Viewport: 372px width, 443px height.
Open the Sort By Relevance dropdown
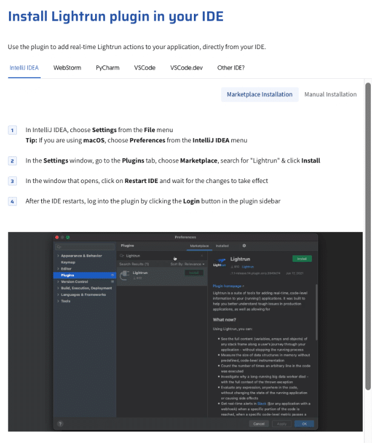(187, 264)
